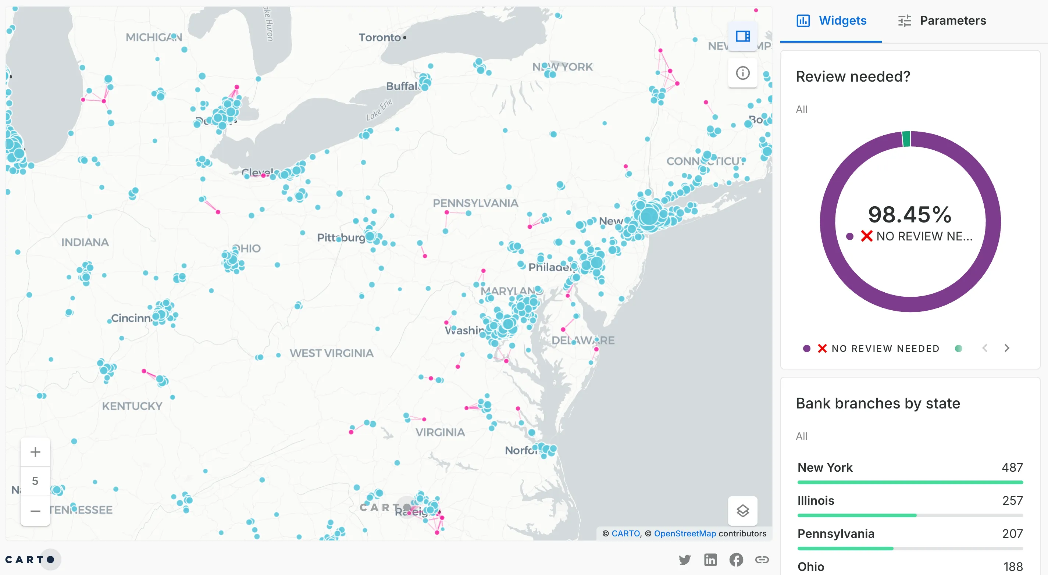Open the Parameters tab
The height and width of the screenshot is (575, 1048).
pos(942,21)
